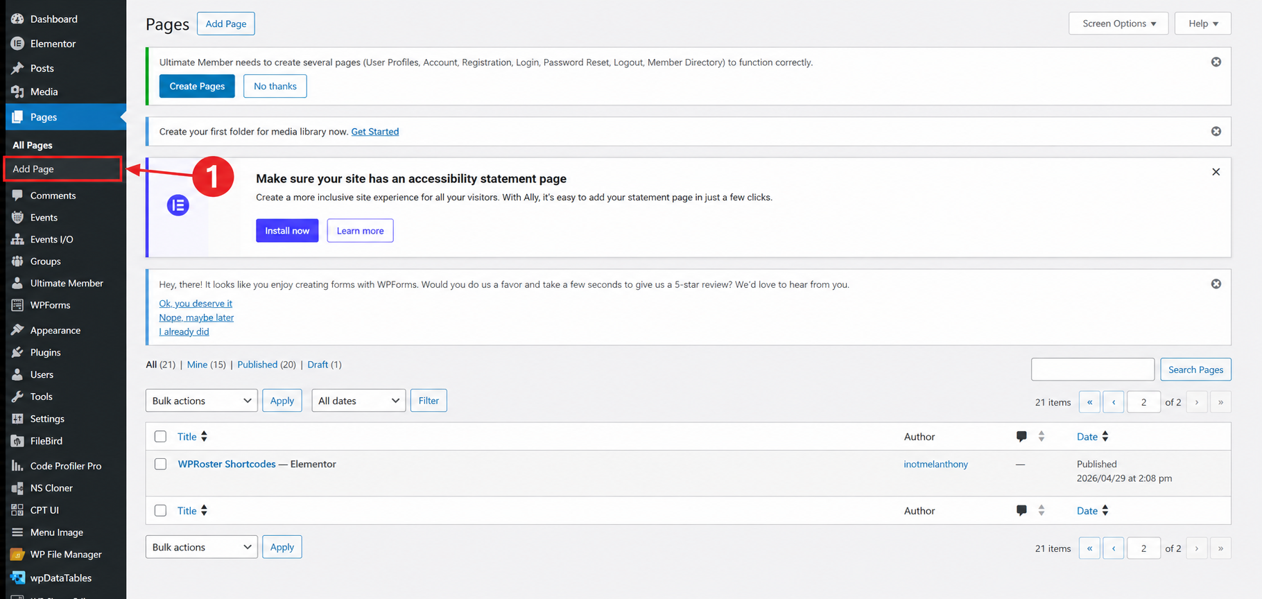Viewport: 1262px width, 599px height.
Task: Click the Learn more button
Action: 360,231
